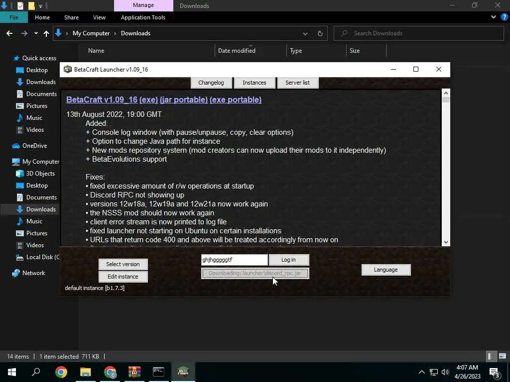Open the (exe portable) download link
The height and width of the screenshot is (382, 510).
[236, 99]
